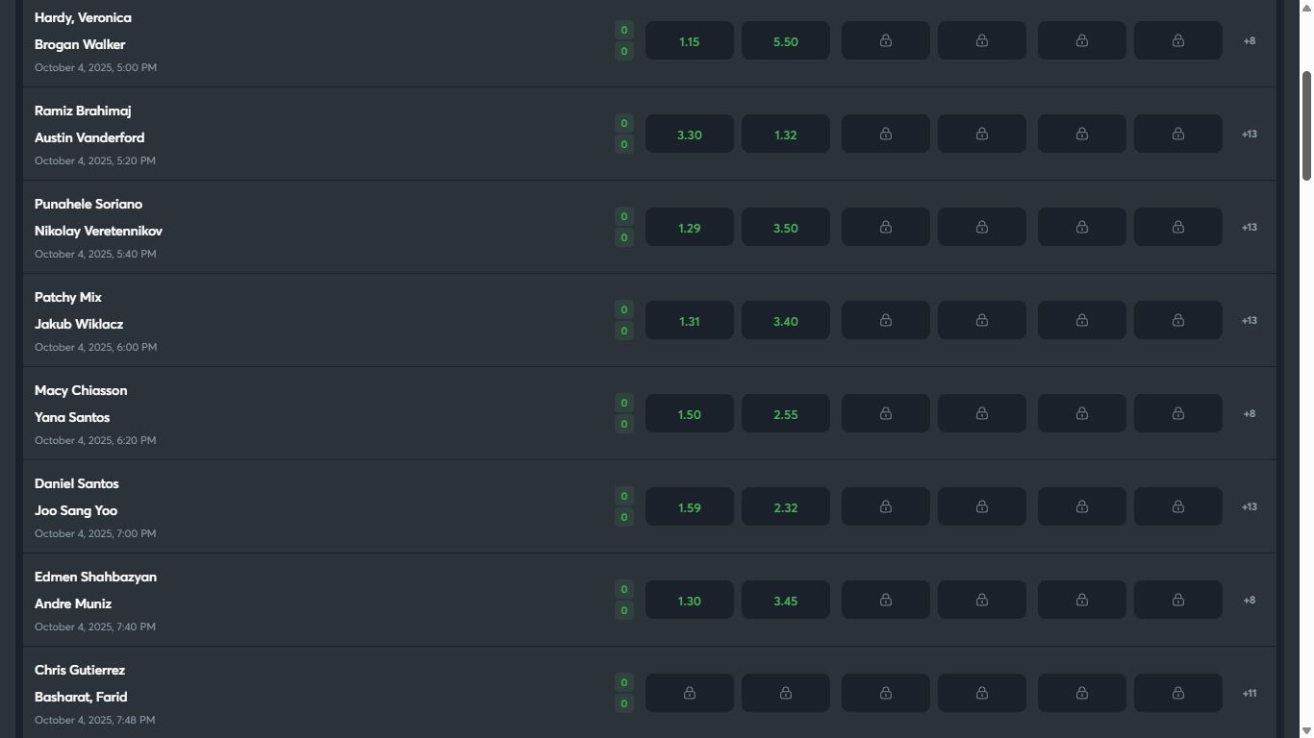Click first lock icon in Shahbazyan vs Muniz row

885,601
